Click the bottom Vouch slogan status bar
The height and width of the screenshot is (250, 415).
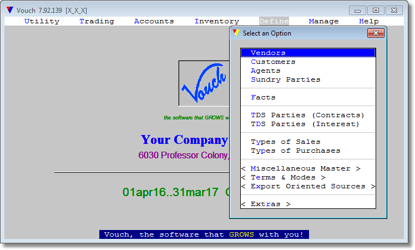204,234
